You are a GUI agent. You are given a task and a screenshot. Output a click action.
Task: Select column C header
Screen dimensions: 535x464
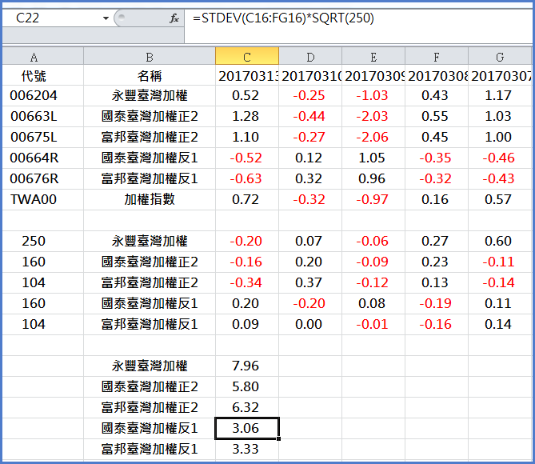(x=247, y=56)
